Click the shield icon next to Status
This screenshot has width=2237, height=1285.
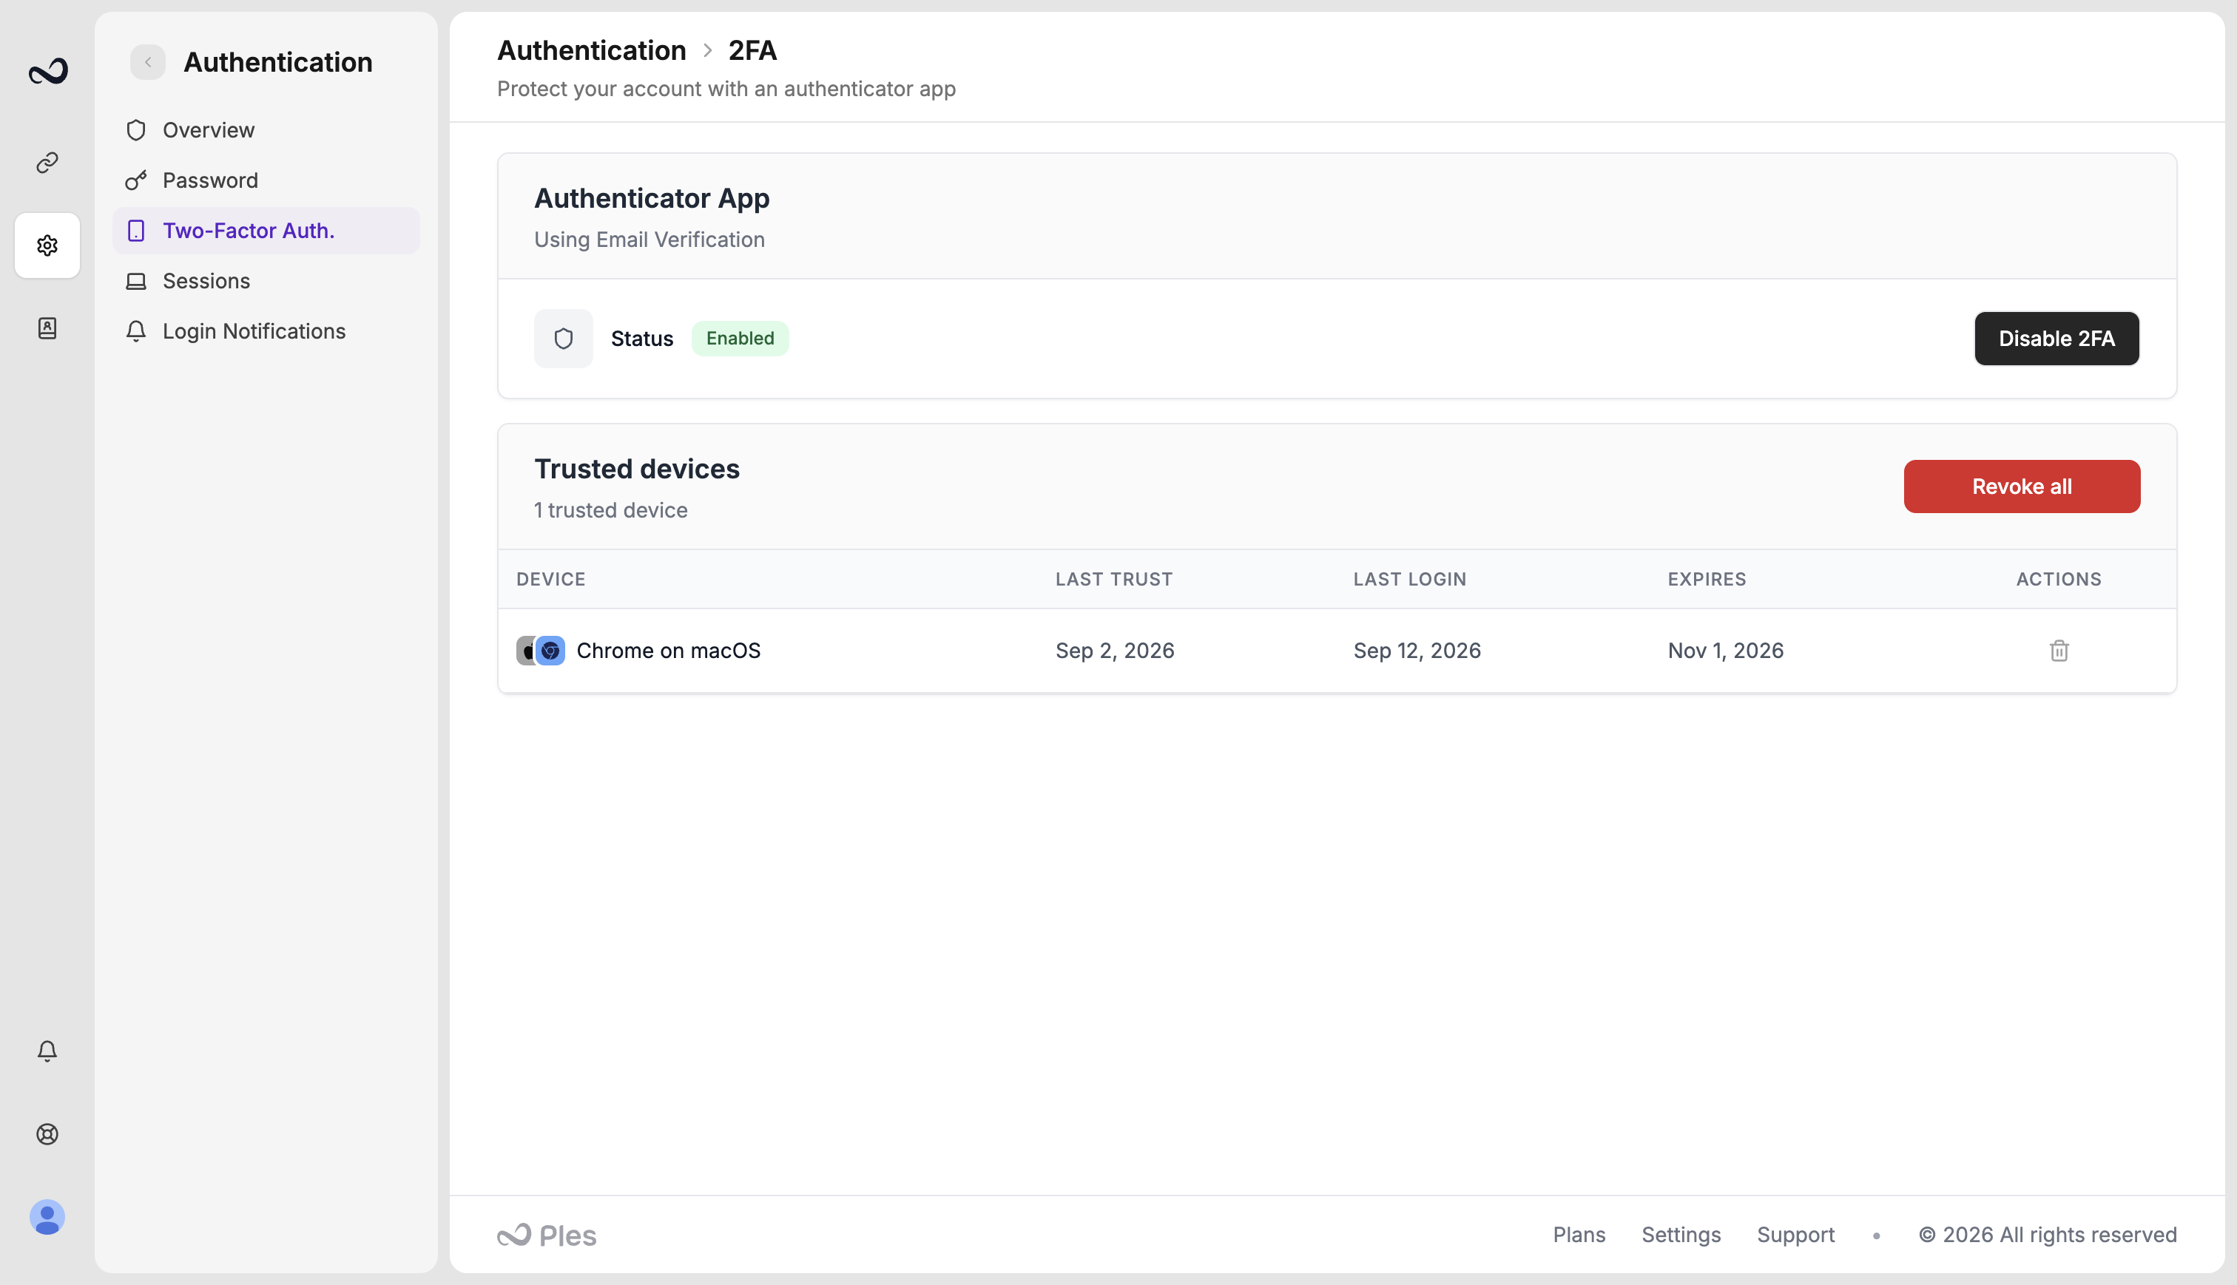(563, 338)
